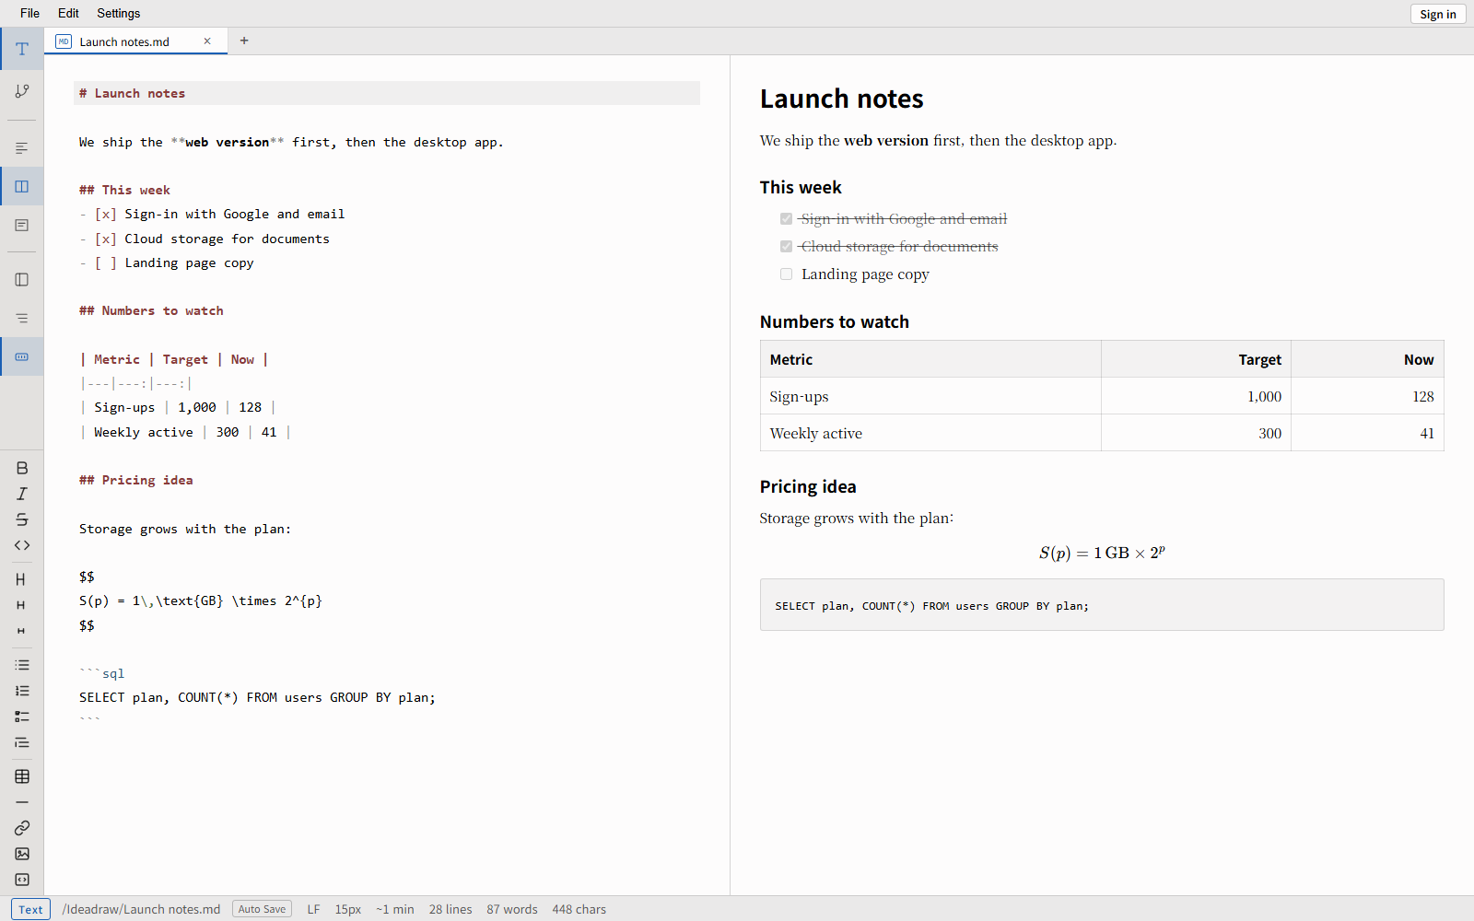Insert inline code
Image resolution: width=1474 pixels, height=921 pixels.
tap(22, 545)
